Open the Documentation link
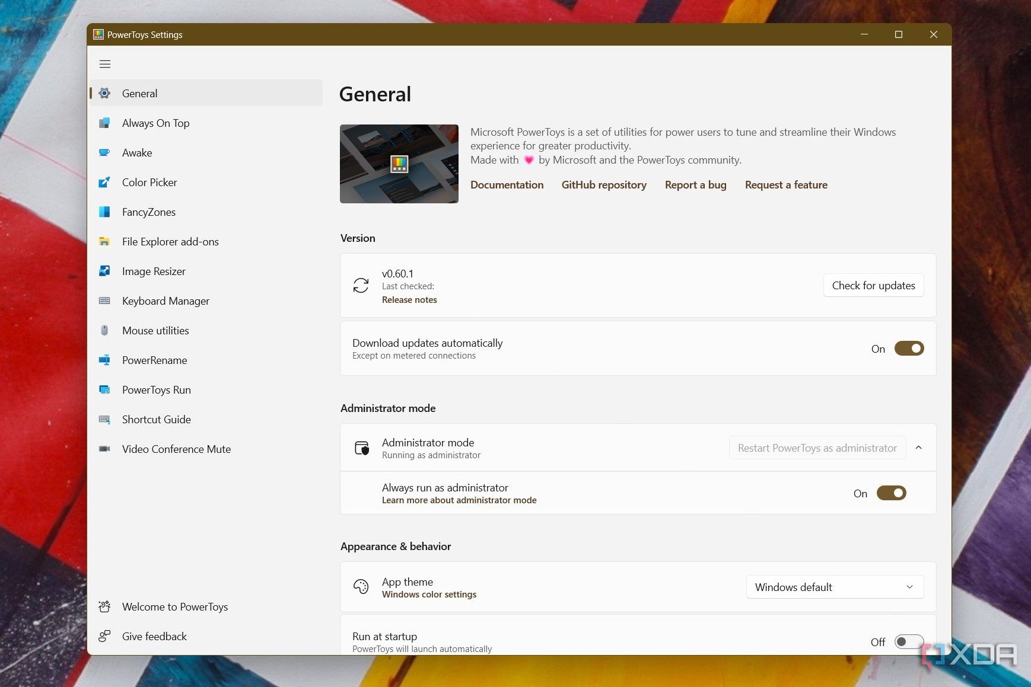Screen dimensions: 1031x687 [x=507, y=185]
